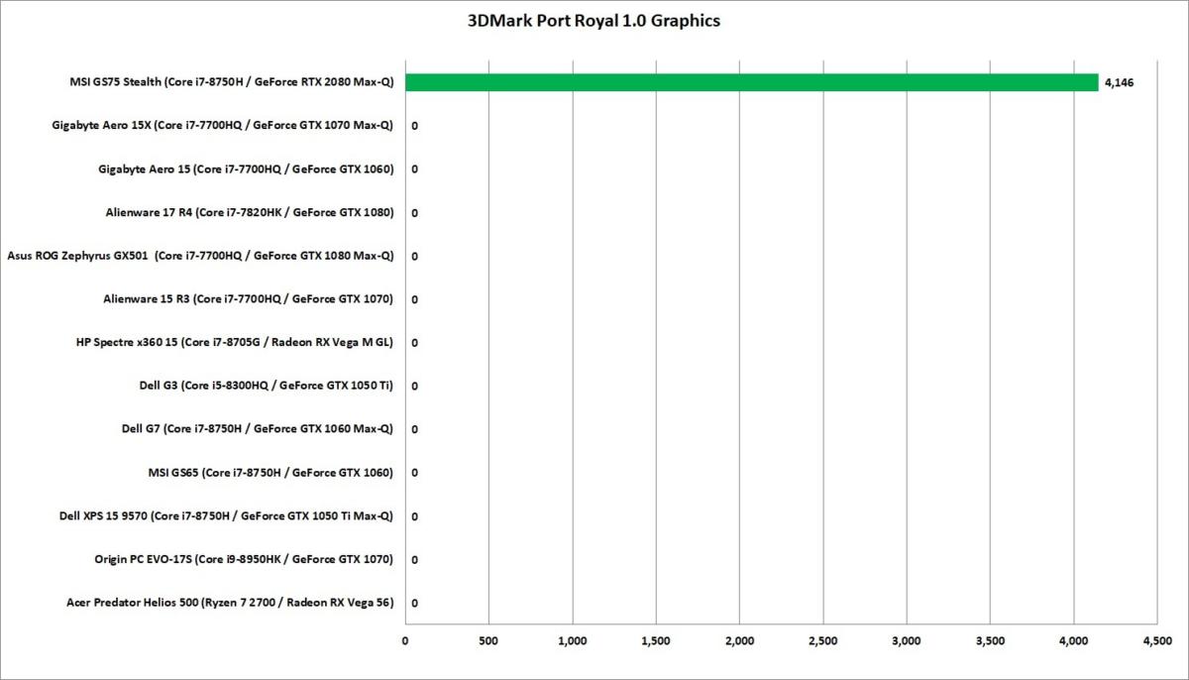Click the 0 value beside Acer Predator Helios 500
This screenshot has width=1189, height=680.
tap(414, 603)
